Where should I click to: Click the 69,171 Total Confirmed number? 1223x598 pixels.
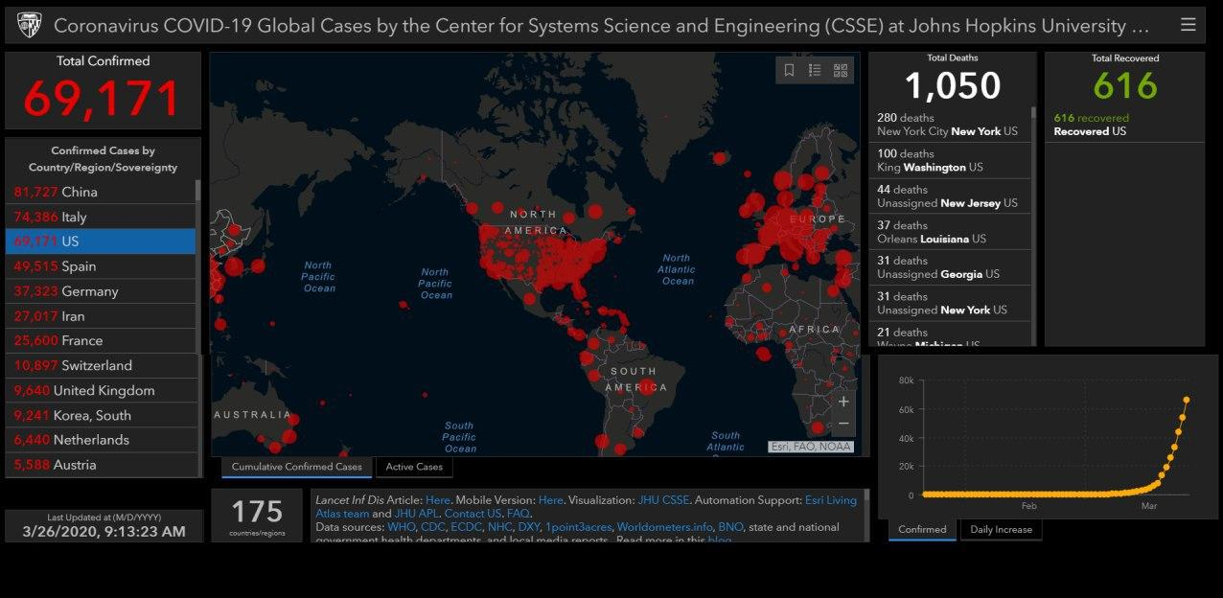click(103, 99)
